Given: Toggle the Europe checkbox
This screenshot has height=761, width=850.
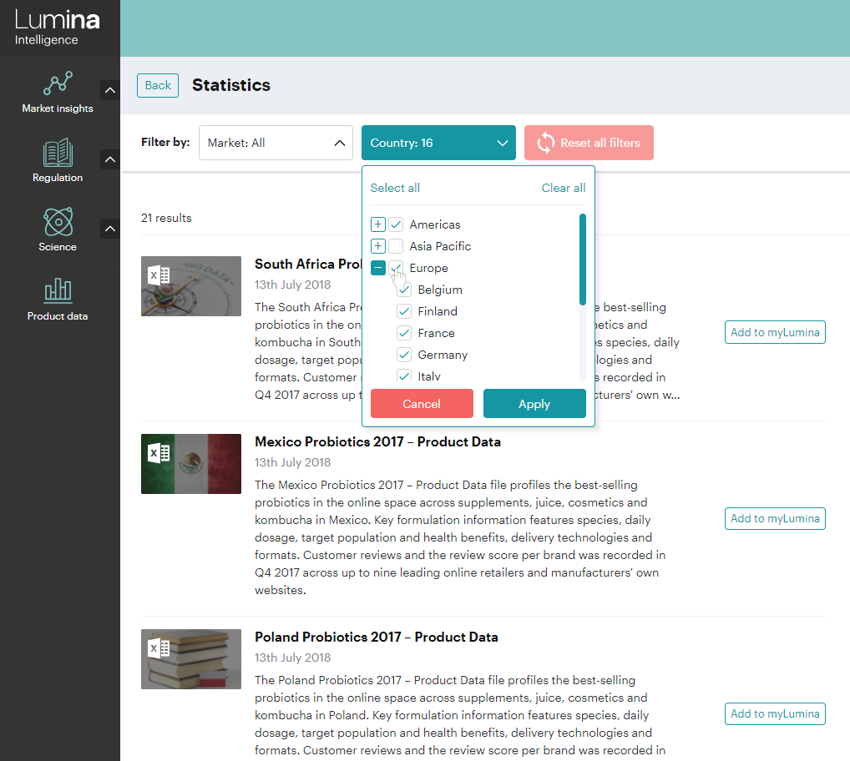Looking at the screenshot, I should click(396, 268).
